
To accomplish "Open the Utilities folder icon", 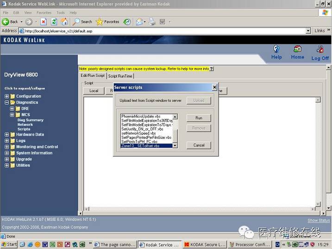I will click(x=13, y=165).
